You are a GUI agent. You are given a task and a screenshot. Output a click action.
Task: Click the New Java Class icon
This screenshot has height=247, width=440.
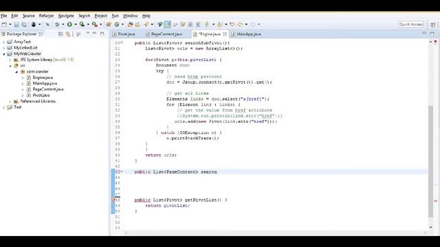click(117, 25)
